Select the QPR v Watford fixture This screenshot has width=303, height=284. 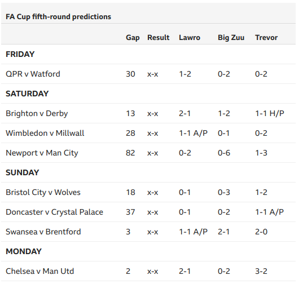pyautogui.click(x=33, y=74)
